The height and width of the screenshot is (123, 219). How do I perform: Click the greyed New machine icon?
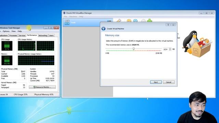[143, 21]
